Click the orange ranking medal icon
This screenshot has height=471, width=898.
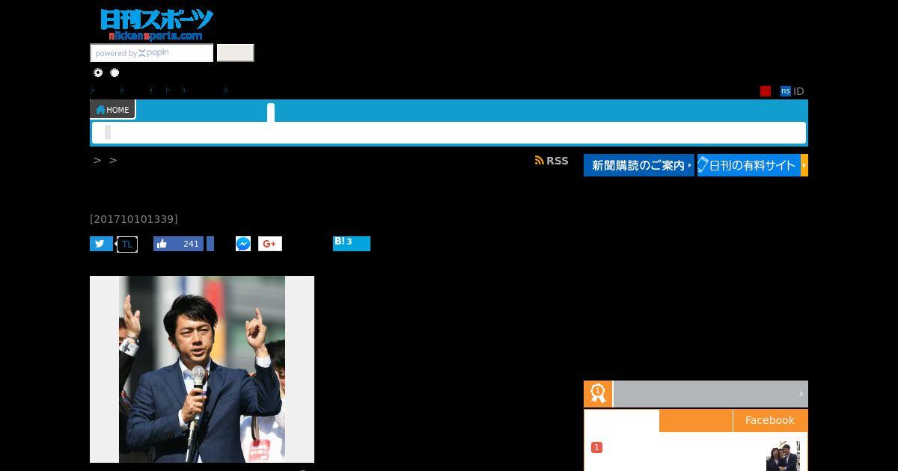[598, 394]
